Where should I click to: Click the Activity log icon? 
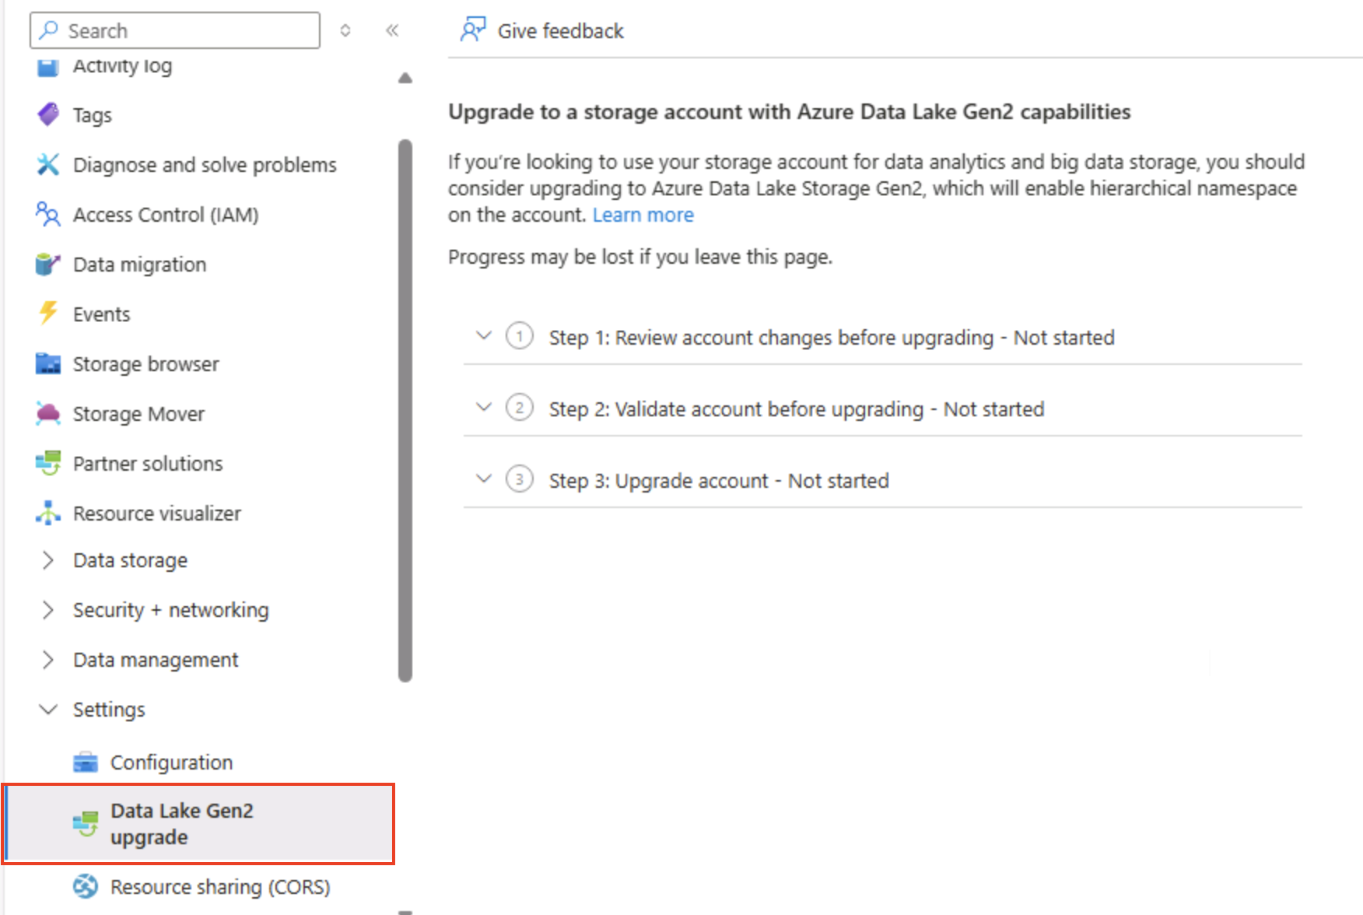47,67
